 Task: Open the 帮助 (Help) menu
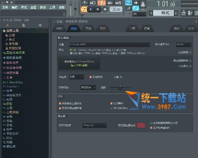62,7
